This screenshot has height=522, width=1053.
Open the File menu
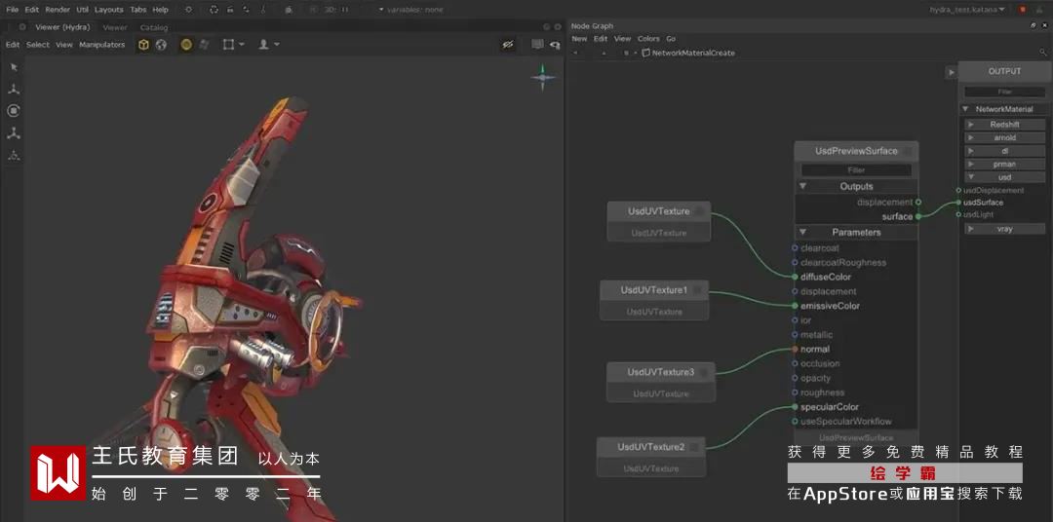12,10
